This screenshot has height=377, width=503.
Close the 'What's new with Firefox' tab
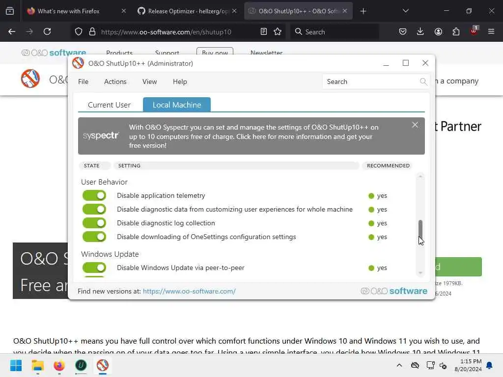[124, 11]
